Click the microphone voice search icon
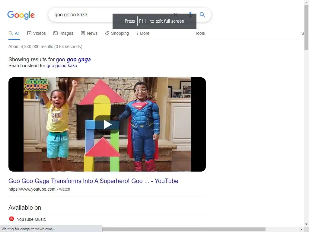 pos(190,14)
